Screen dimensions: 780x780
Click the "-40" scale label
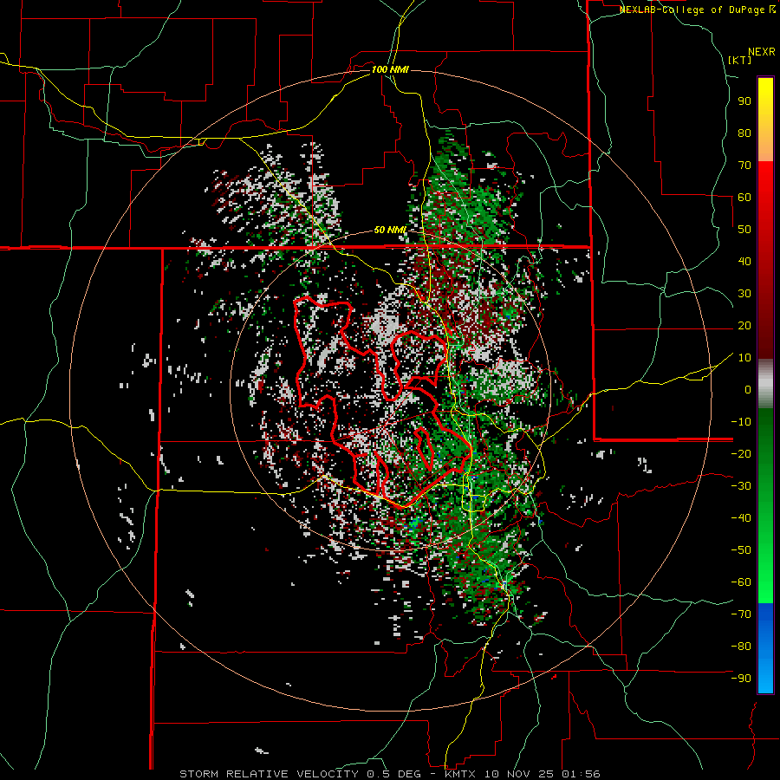[741, 518]
